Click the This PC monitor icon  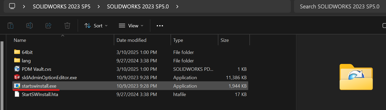[12, 6]
